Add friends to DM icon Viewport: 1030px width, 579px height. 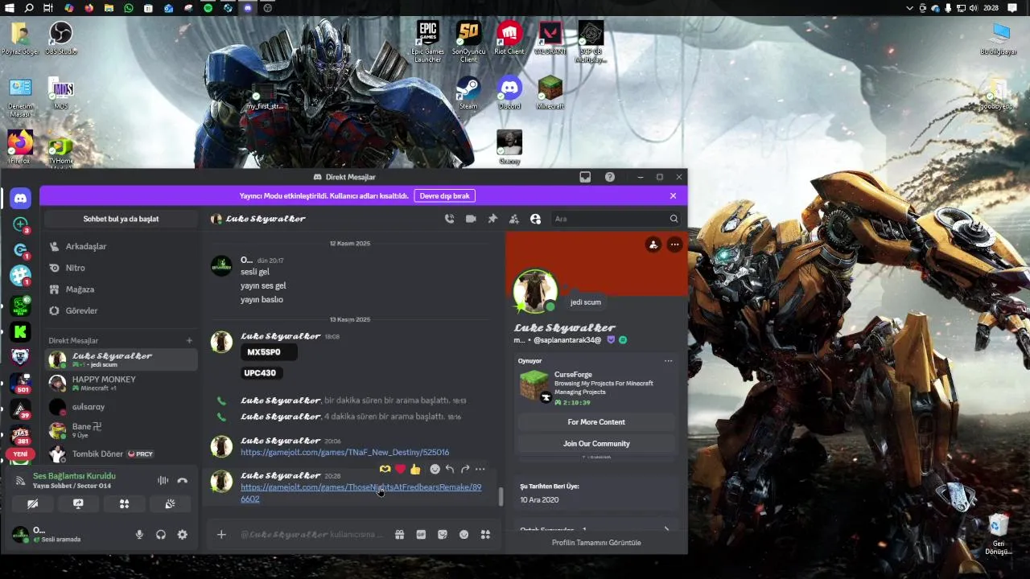pyautogui.click(x=514, y=219)
